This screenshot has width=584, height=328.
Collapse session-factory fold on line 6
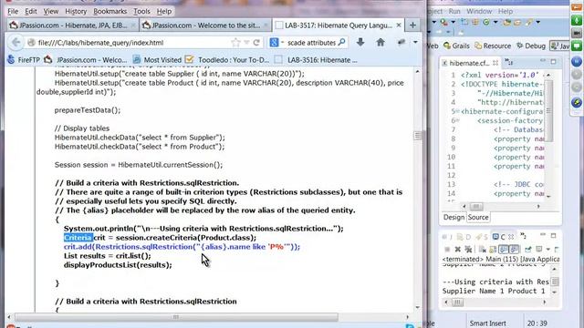(x=458, y=120)
